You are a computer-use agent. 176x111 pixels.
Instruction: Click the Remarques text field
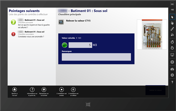(96, 57)
